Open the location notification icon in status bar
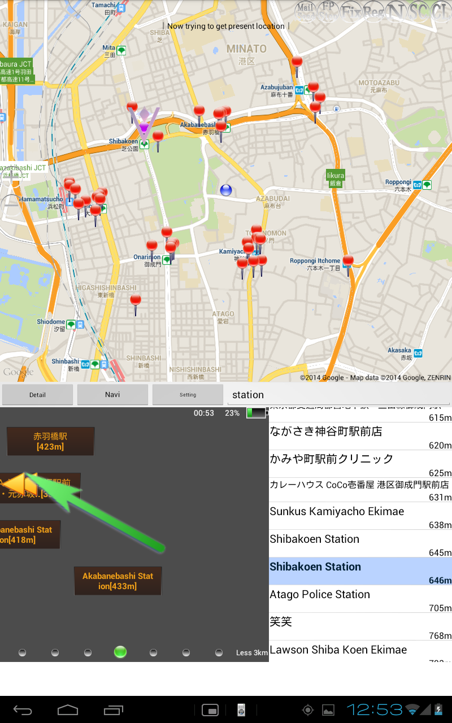Image resolution: width=452 pixels, height=723 pixels. click(307, 710)
